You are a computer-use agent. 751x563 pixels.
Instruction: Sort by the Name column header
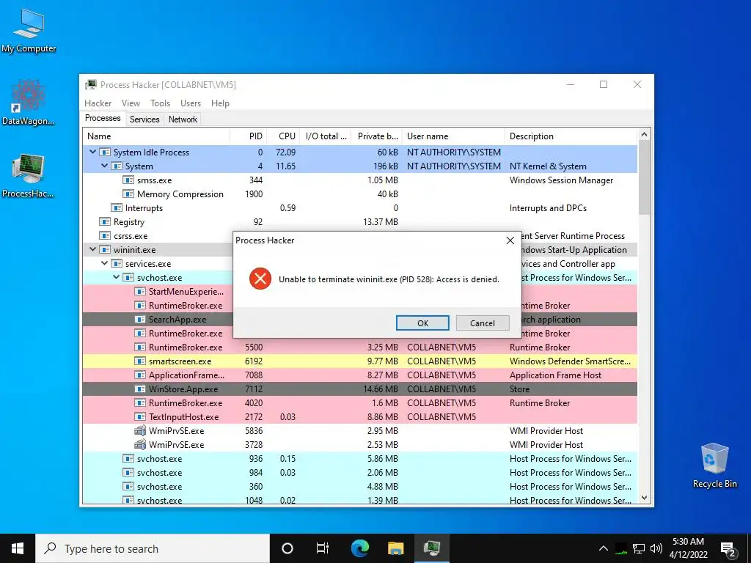[156, 136]
